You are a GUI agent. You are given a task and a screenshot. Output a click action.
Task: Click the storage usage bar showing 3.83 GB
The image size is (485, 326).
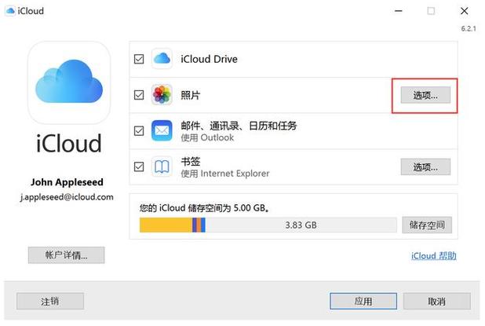pos(268,225)
